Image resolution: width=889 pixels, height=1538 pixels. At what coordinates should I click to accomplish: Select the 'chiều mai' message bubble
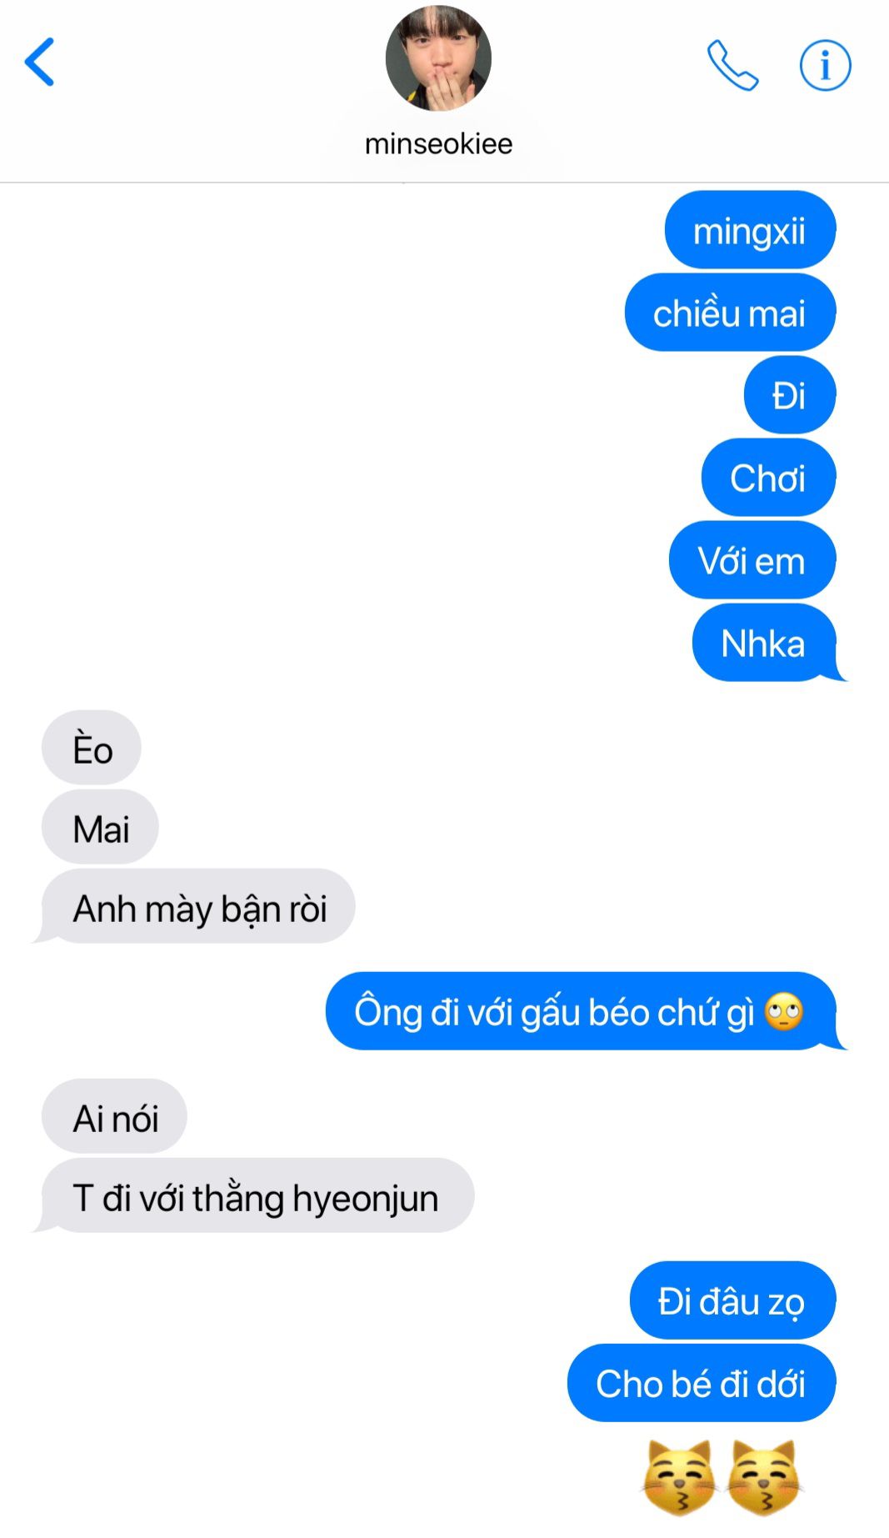(x=730, y=313)
